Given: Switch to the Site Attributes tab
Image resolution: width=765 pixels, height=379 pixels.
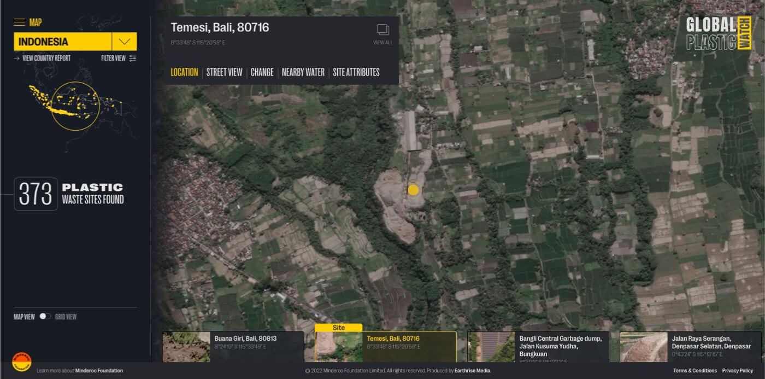Looking at the screenshot, I should tap(356, 72).
